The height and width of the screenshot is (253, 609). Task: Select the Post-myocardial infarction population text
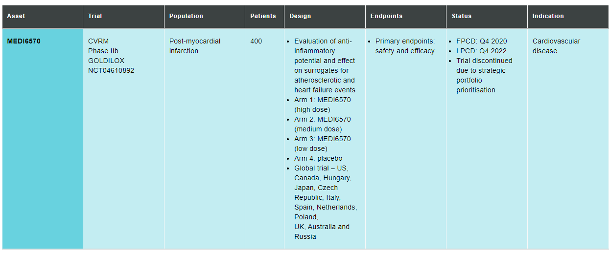195,46
